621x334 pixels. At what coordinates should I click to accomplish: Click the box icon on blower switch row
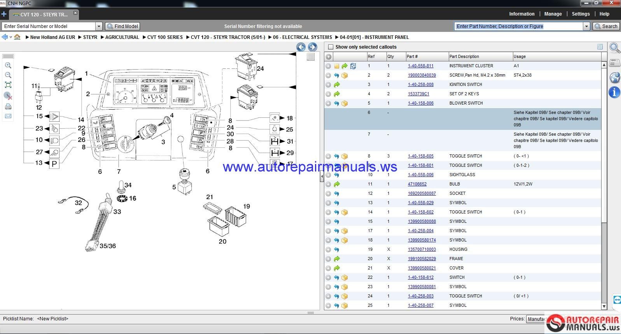point(345,103)
